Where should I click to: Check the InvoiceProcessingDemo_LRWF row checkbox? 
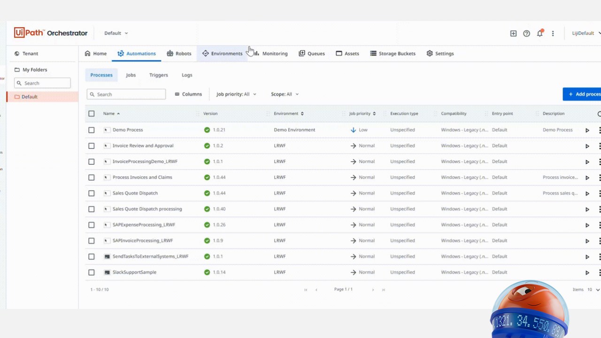click(x=92, y=161)
